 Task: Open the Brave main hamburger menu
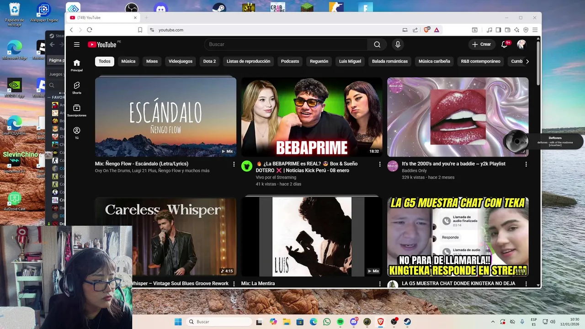click(x=535, y=30)
